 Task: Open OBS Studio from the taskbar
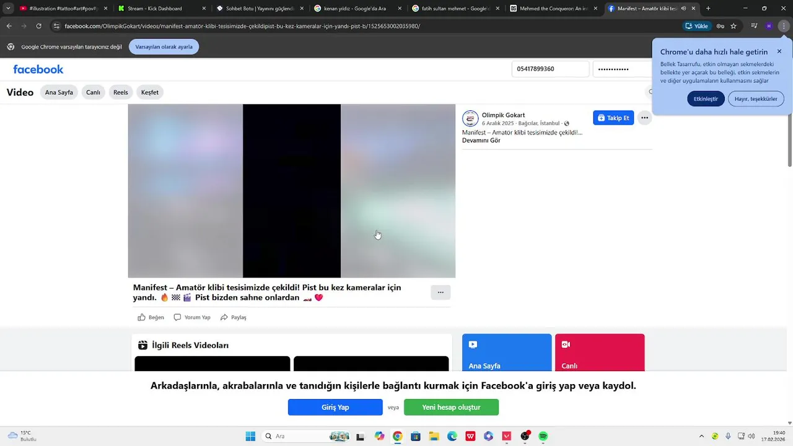525,436
